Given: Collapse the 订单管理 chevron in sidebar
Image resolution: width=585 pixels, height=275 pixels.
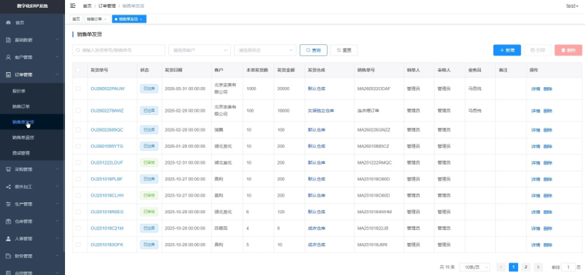Looking at the screenshot, I should [57, 75].
